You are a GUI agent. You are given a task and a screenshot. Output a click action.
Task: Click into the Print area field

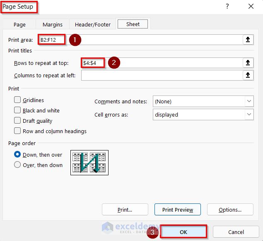[x=140, y=40]
